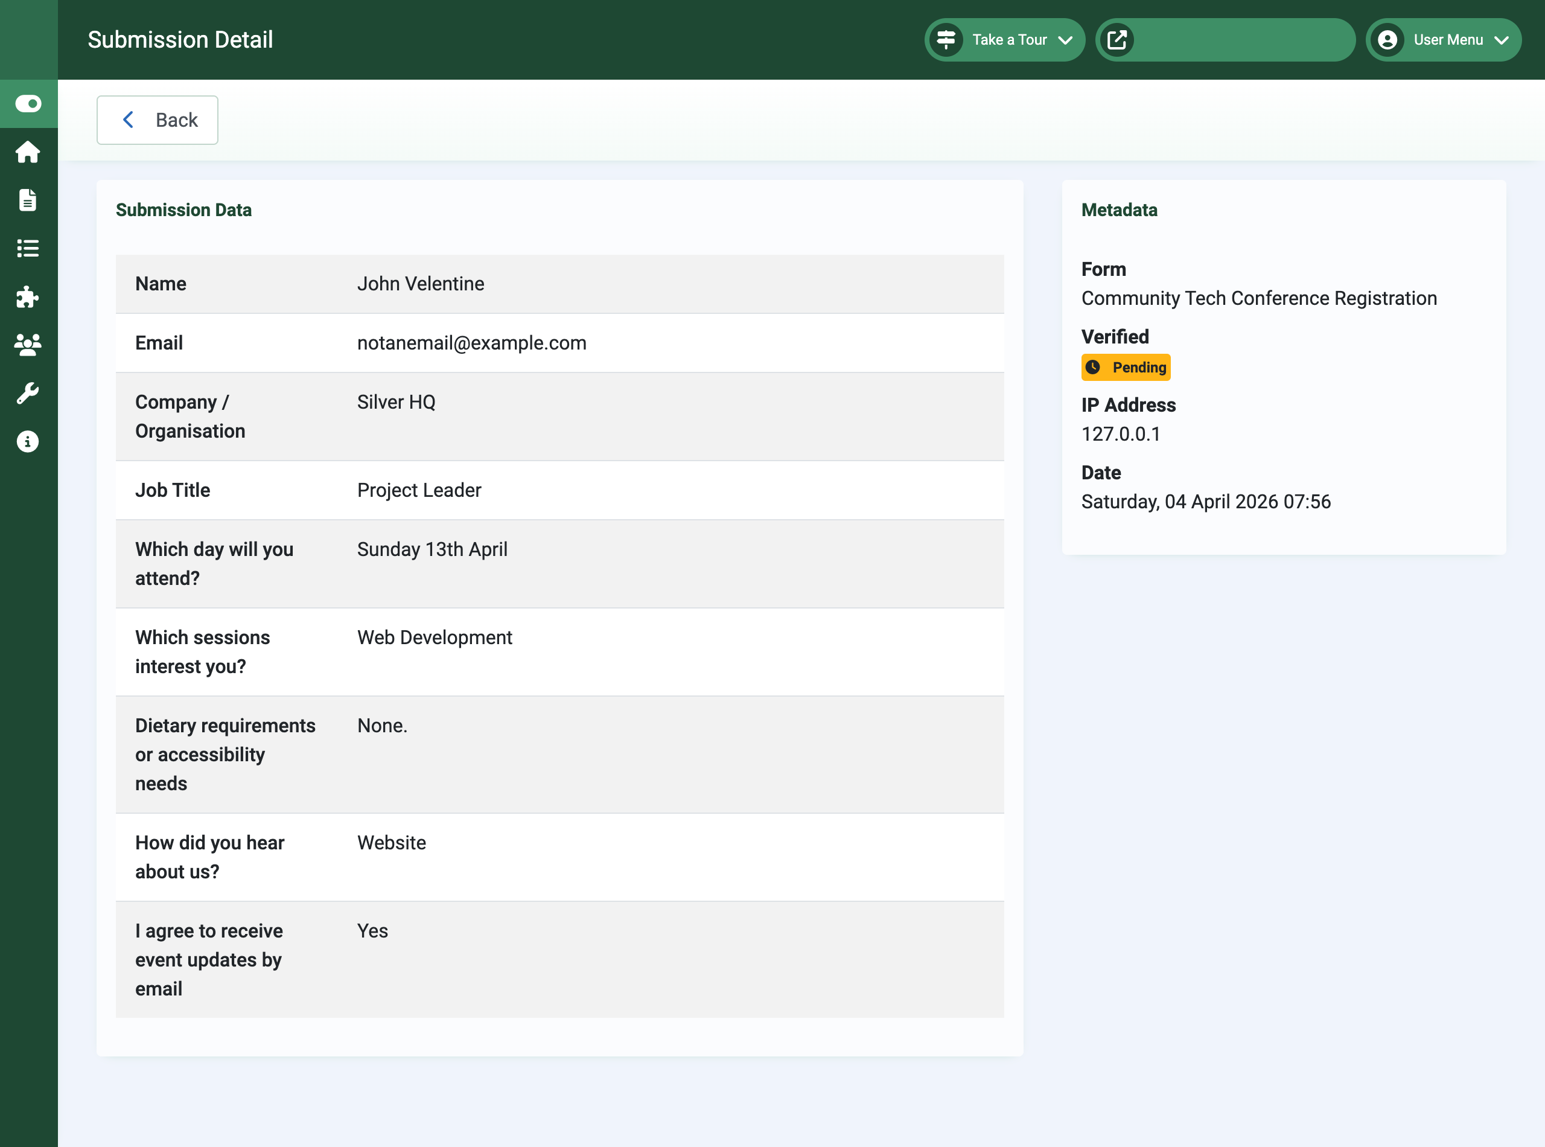Open the Submissions list icon

point(28,249)
